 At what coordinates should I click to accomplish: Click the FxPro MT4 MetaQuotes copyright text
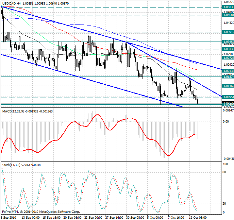click(41, 212)
